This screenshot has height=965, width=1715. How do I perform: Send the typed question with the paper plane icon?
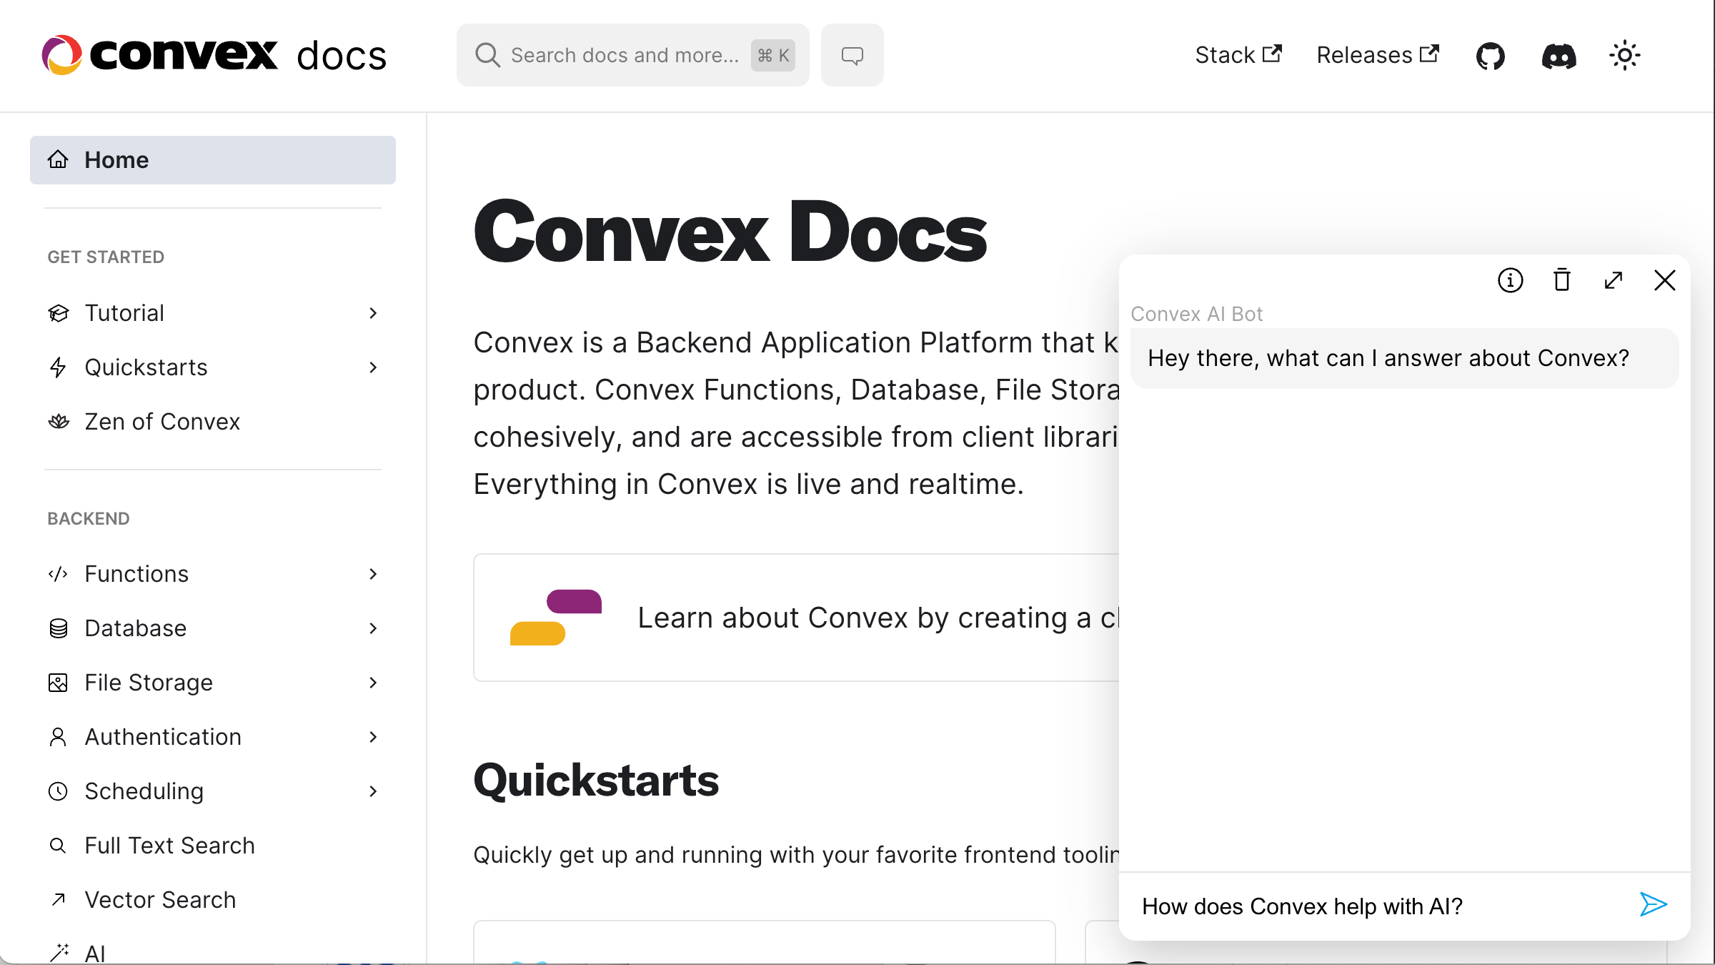1653,905
